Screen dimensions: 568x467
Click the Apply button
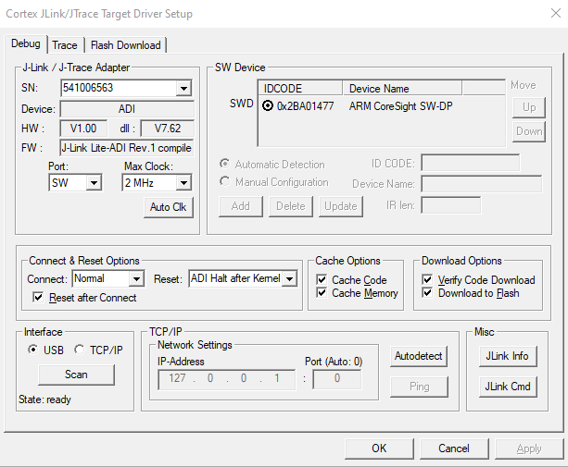coord(529,449)
